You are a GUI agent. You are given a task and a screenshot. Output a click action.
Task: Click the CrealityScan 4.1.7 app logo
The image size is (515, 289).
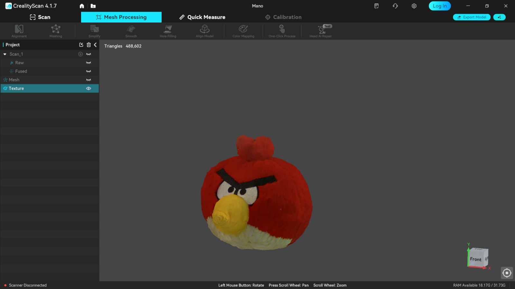click(x=31, y=6)
